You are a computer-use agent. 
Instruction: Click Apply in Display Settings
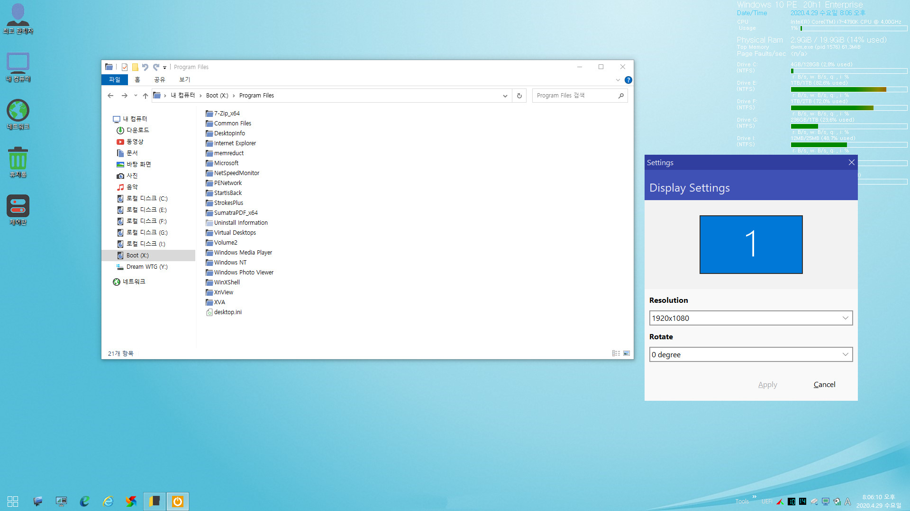pos(767,385)
